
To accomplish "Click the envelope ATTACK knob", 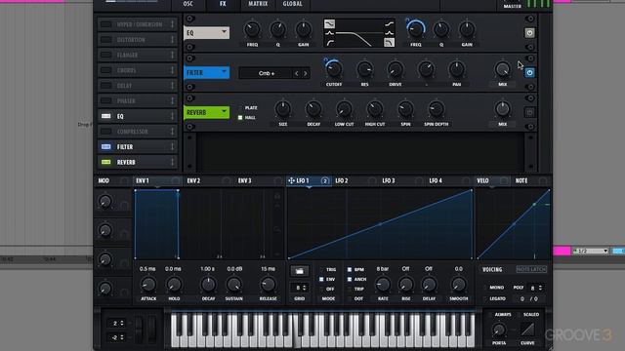I will [x=148, y=284].
